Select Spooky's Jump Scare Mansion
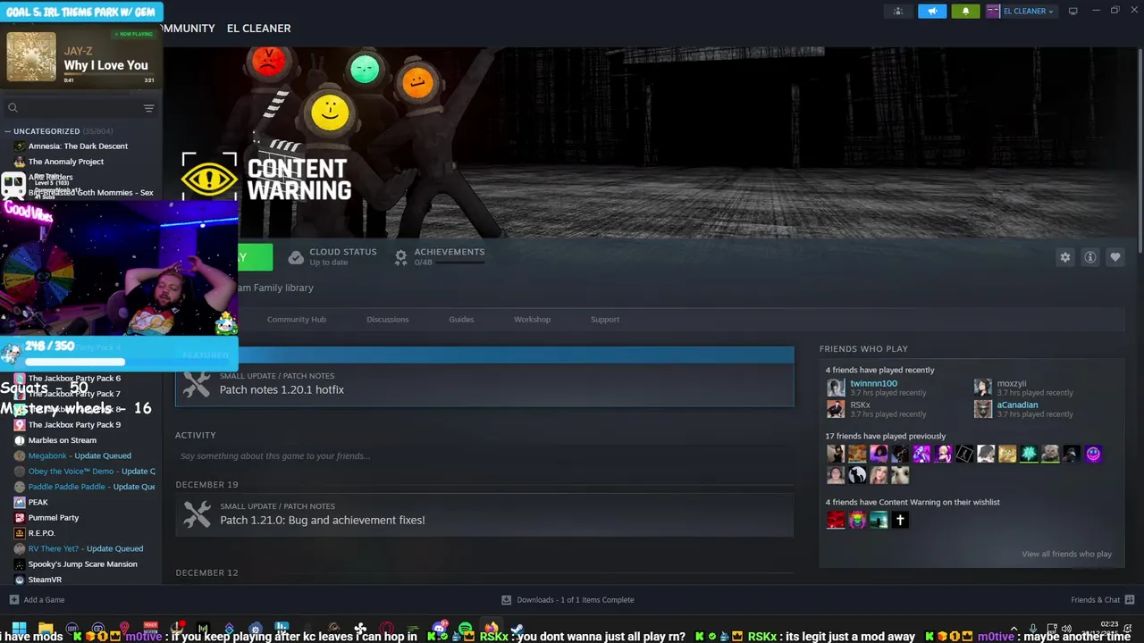Image resolution: width=1144 pixels, height=643 pixels. (x=83, y=564)
